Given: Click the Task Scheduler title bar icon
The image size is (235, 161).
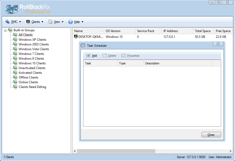Looking at the screenshot, I should click(x=83, y=45).
